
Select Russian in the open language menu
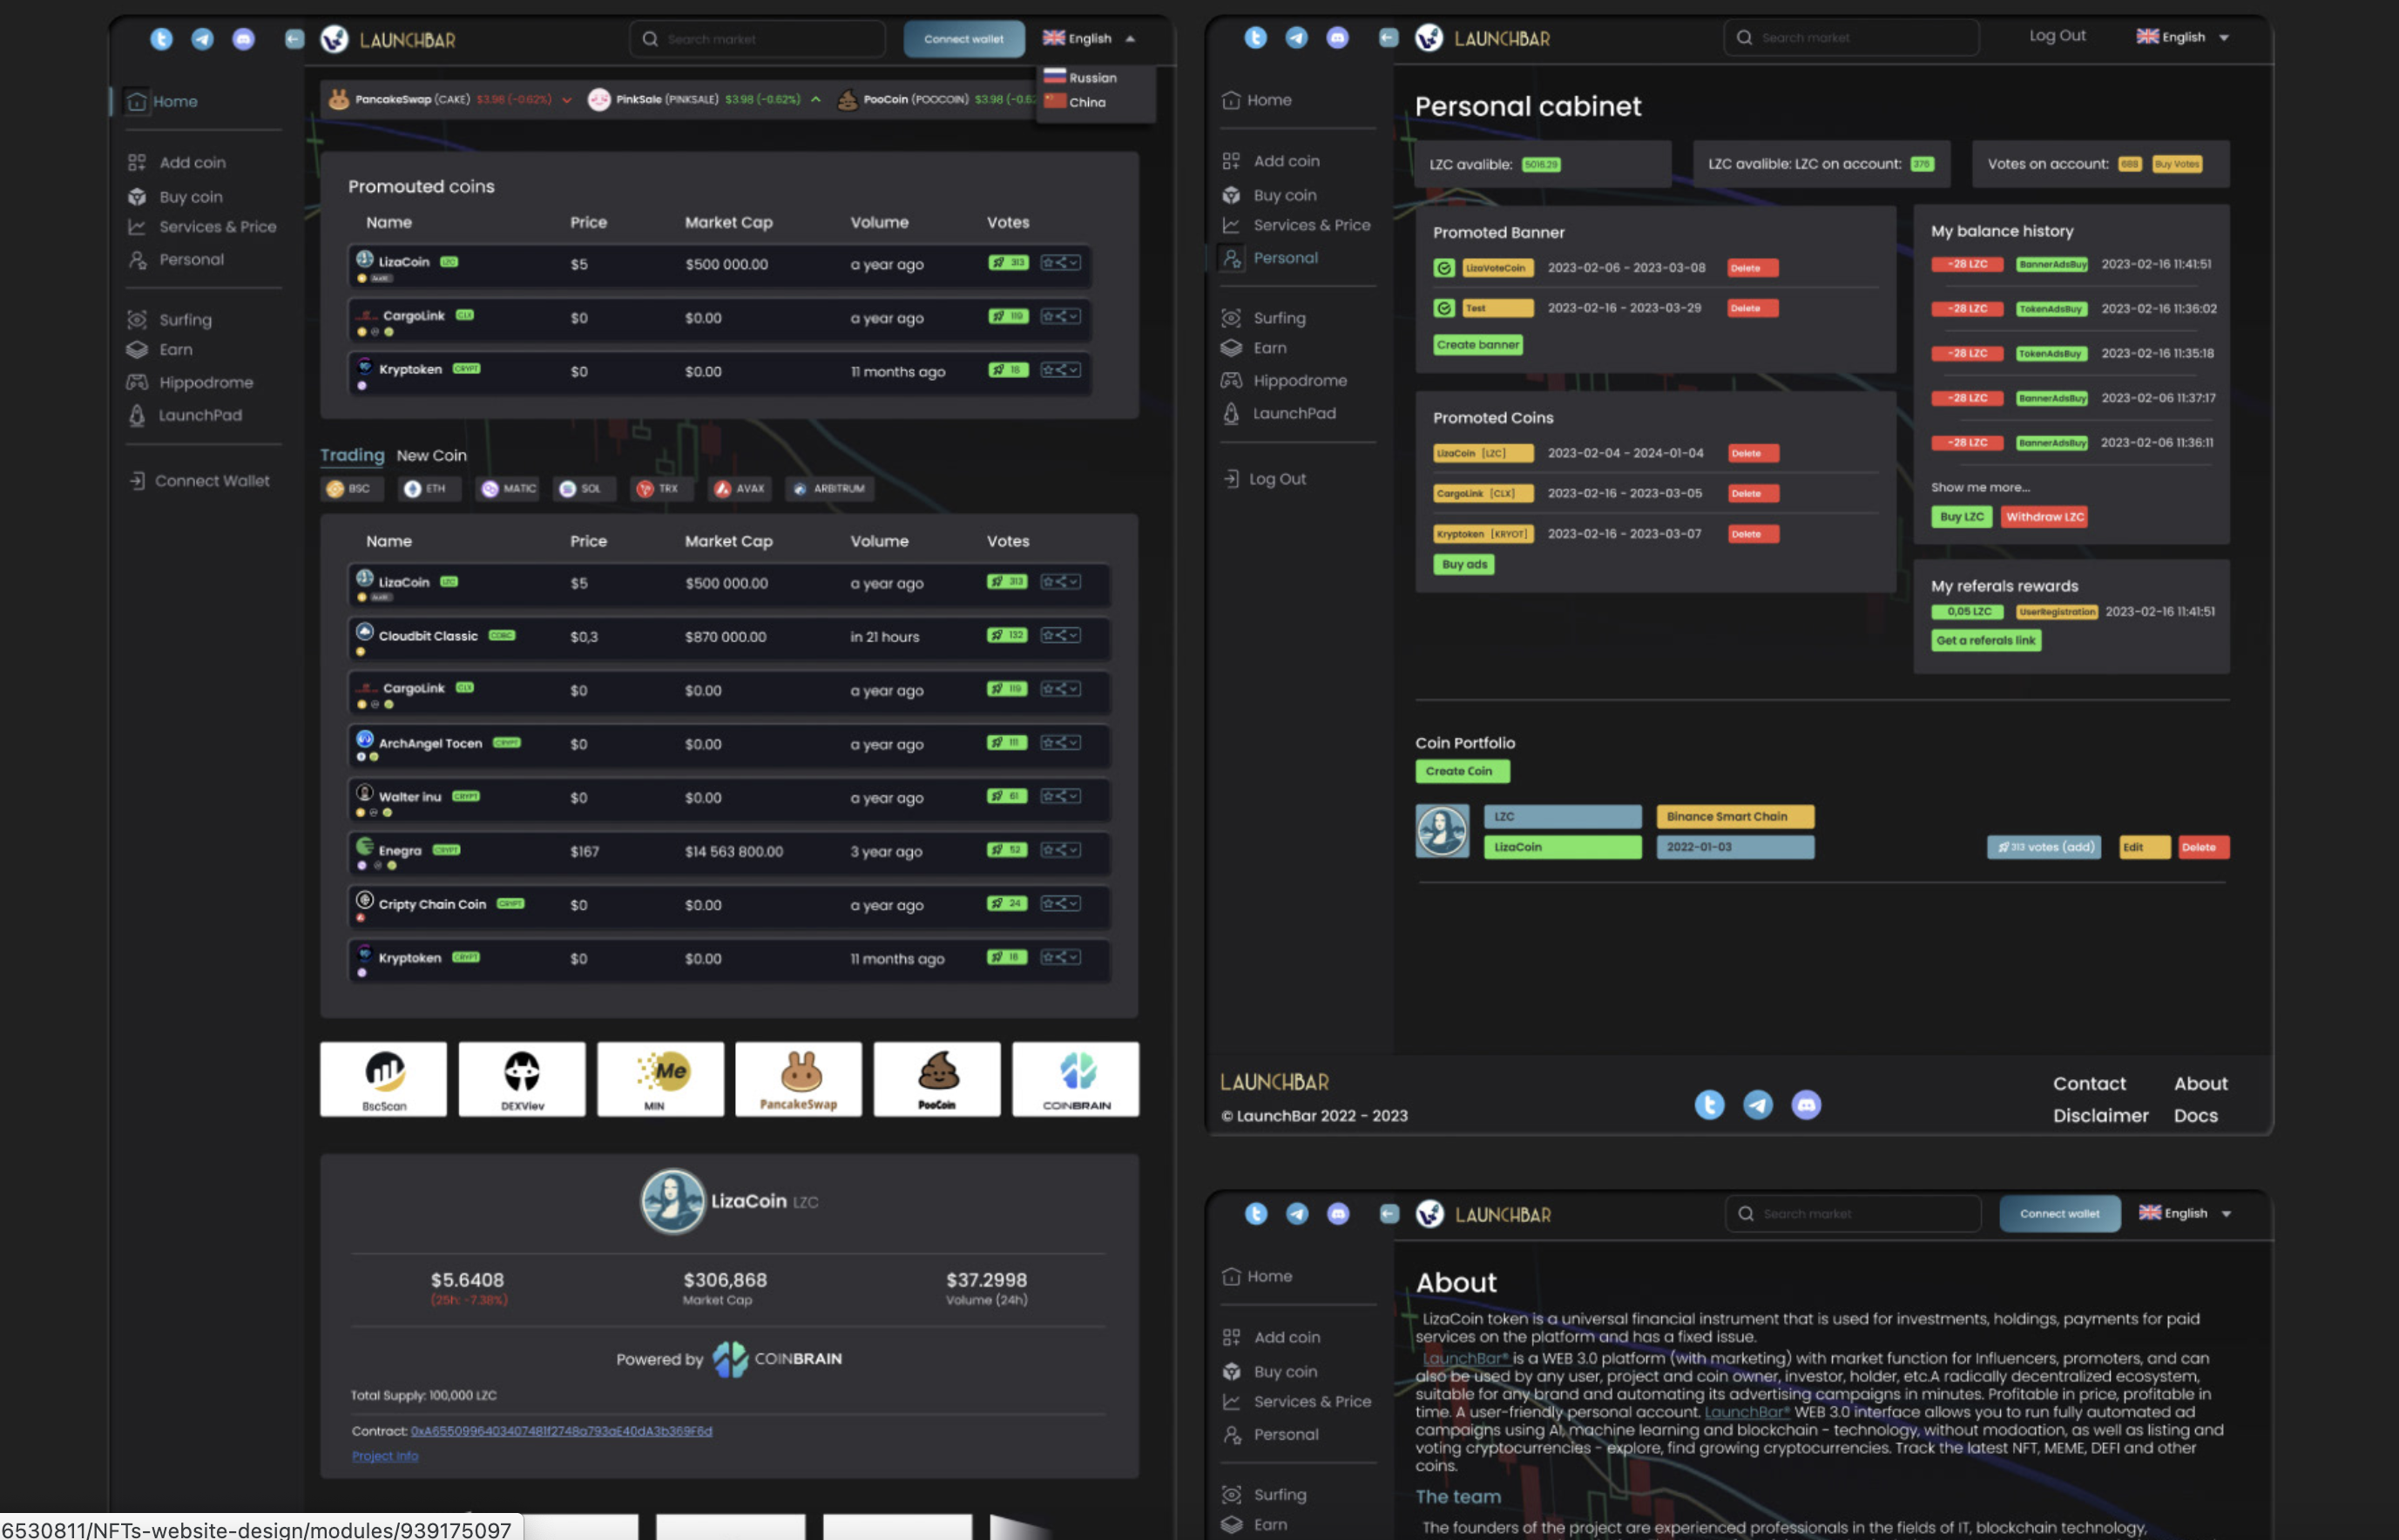click(x=1080, y=77)
